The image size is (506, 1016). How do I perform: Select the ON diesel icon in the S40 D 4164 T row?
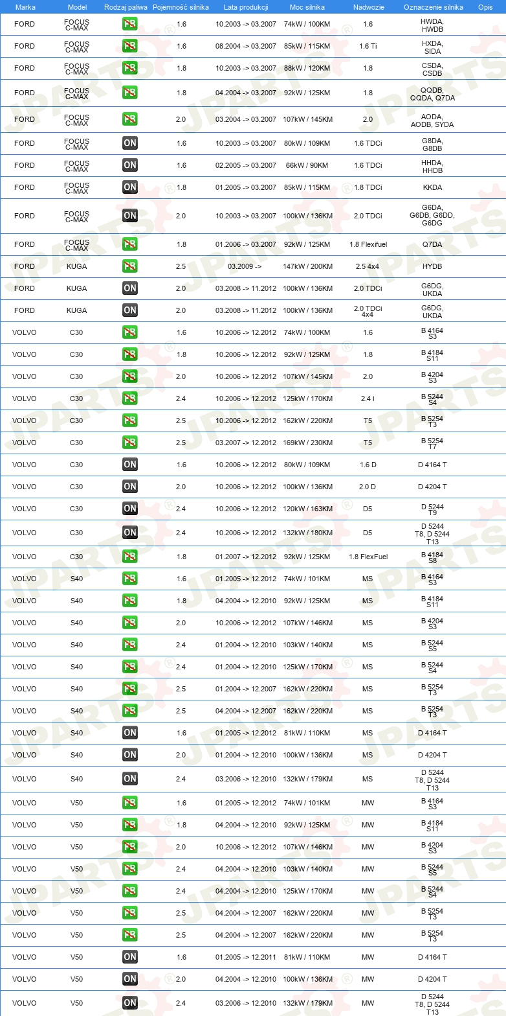pyautogui.click(x=130, y=733)
